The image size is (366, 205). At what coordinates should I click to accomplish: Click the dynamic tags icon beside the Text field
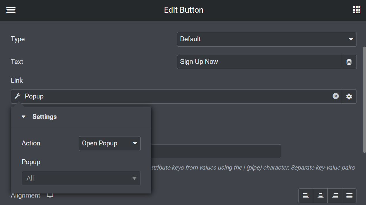click(349, 62)
